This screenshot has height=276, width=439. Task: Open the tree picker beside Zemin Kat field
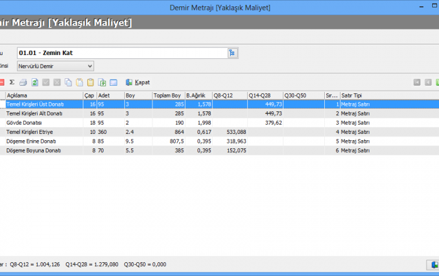point(232,53)
